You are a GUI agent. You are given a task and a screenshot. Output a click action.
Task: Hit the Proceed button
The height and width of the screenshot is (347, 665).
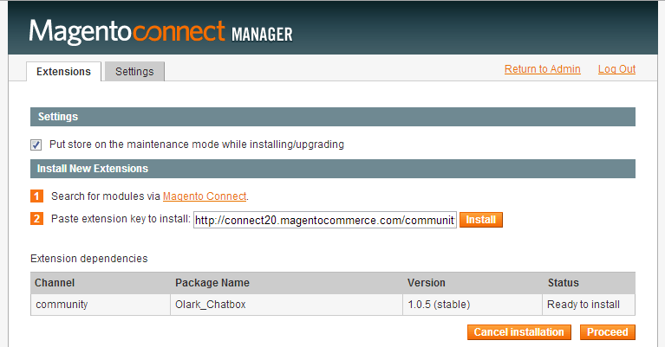tap(607, 332)
